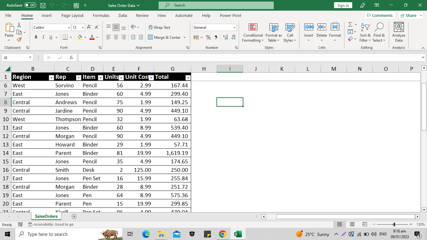This screenshot has height=240, width=427.
Task: Click into the formula bar
Action: pos(250,58)
